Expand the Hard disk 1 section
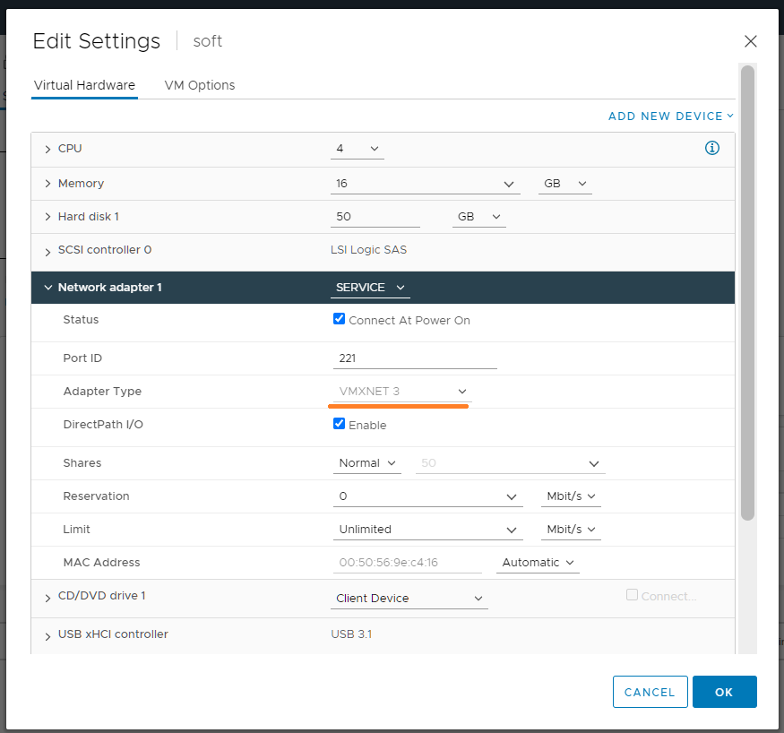 [47, 217]
